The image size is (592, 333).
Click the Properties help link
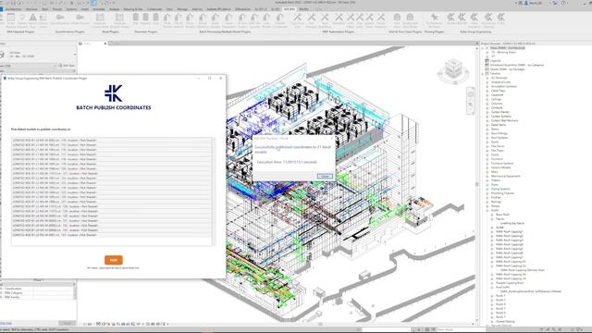pyautogui.click(x=6, y=323)
